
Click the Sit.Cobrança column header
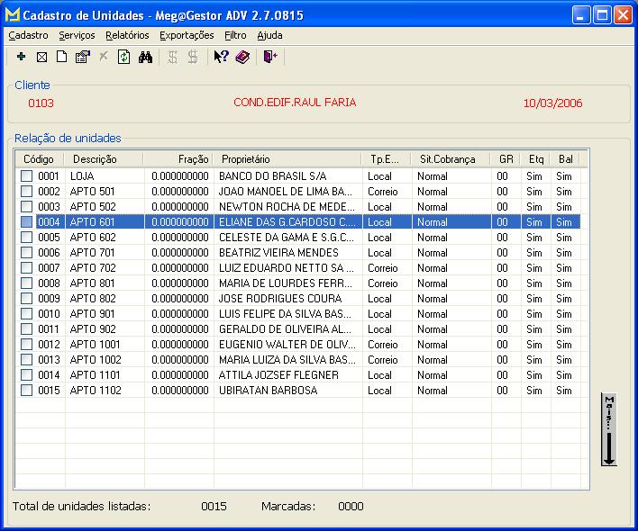449,159
